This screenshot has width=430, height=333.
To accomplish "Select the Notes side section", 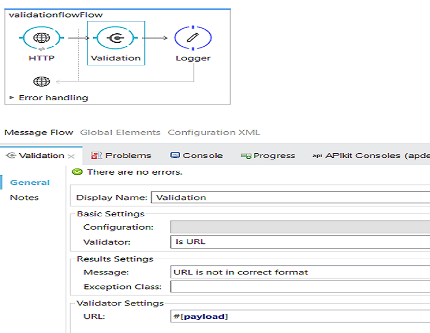I will click(24, 197).
